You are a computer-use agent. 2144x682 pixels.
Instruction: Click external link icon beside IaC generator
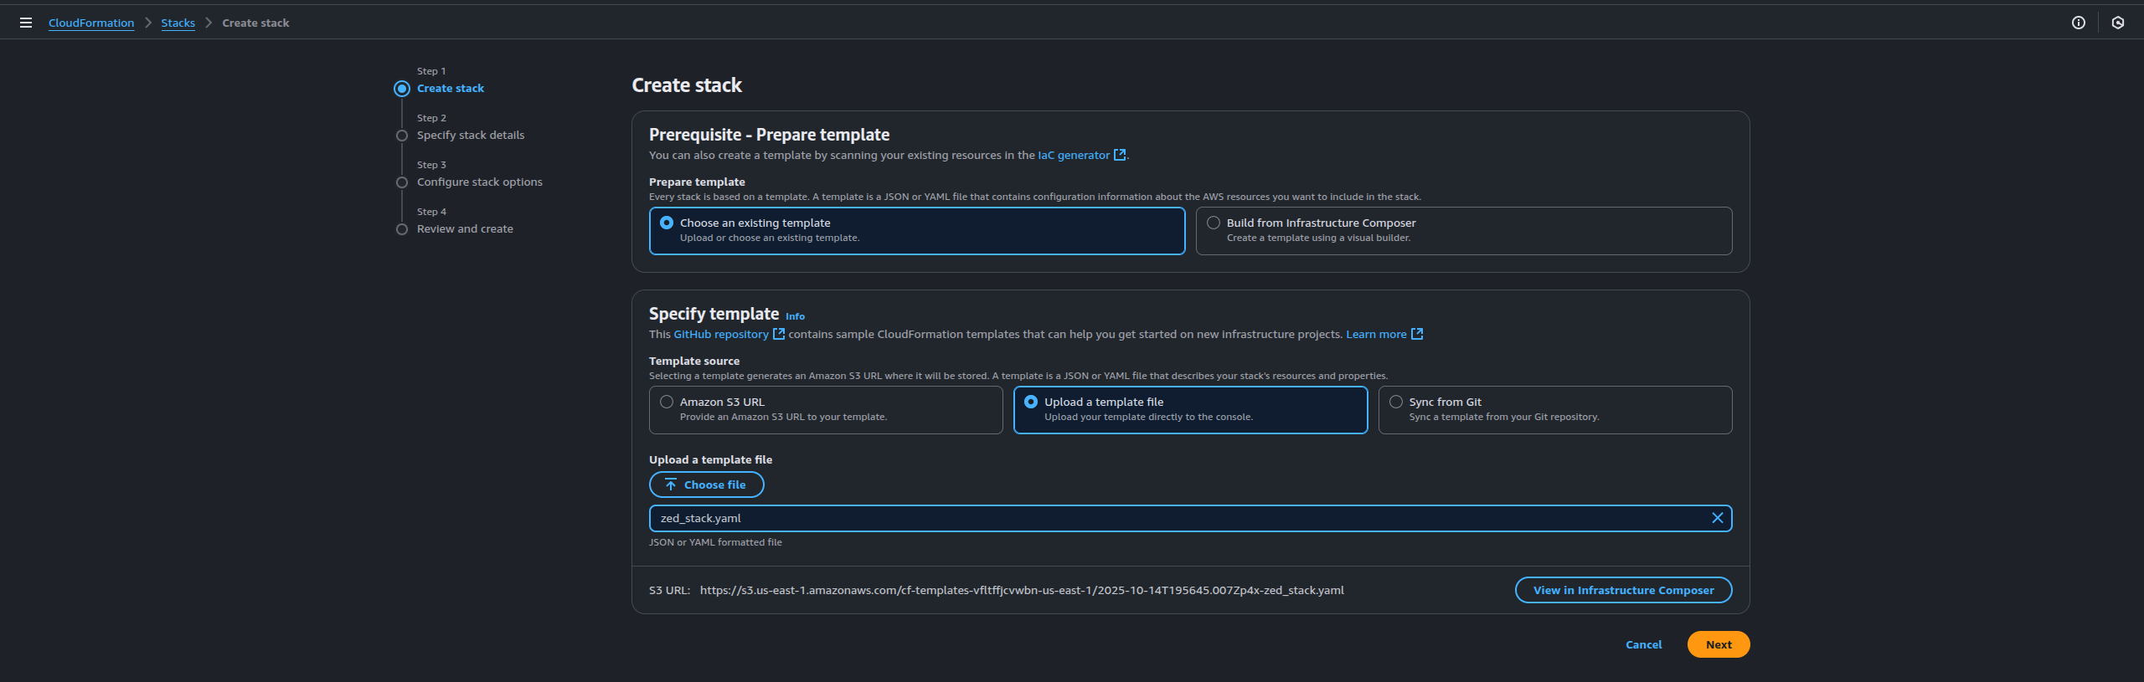[x=1120, y=155]
